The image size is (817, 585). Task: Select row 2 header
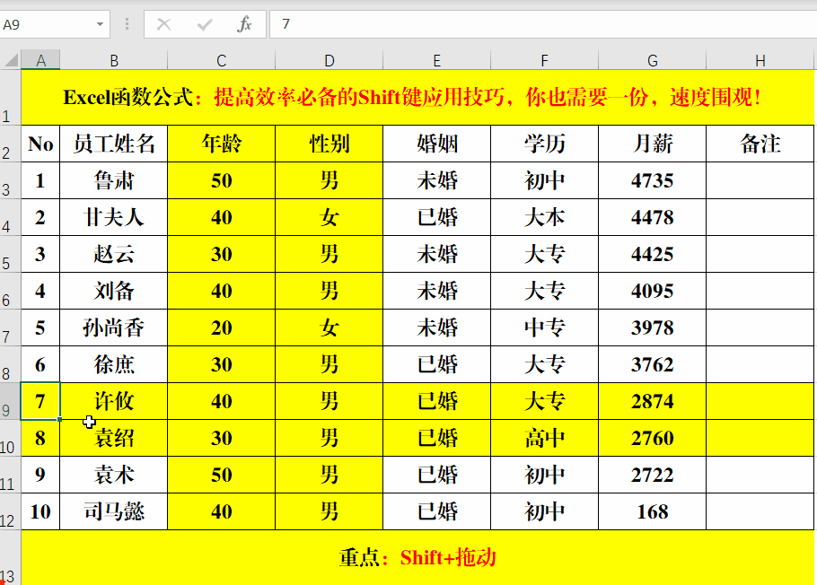[x=10, y=144]
